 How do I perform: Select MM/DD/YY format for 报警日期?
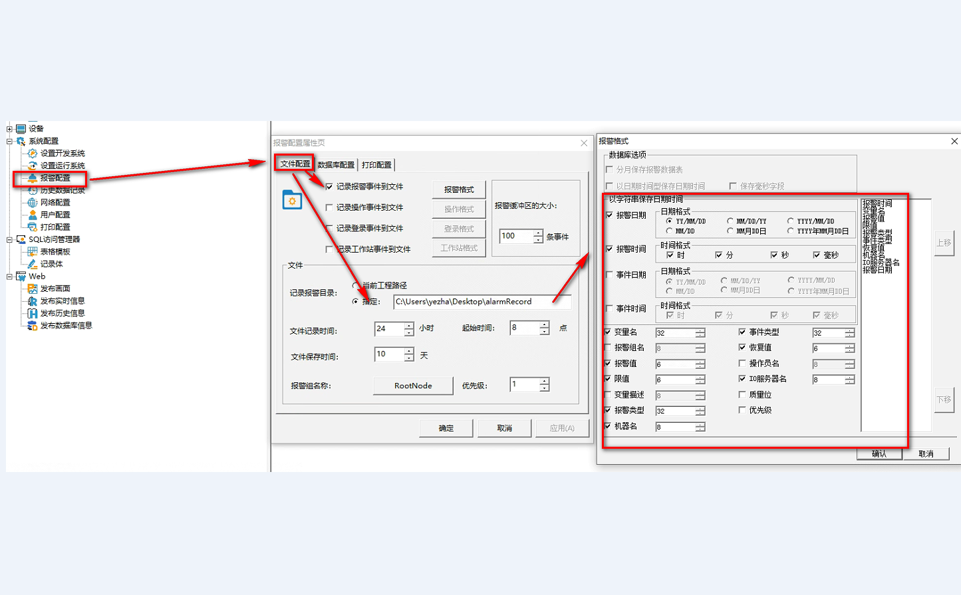point(730,221)
